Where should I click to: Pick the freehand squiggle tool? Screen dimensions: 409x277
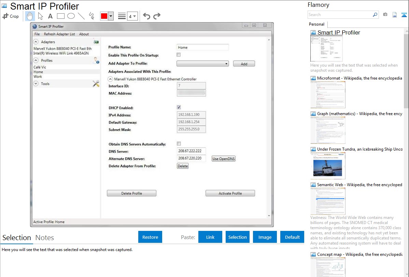click(91, 16)
